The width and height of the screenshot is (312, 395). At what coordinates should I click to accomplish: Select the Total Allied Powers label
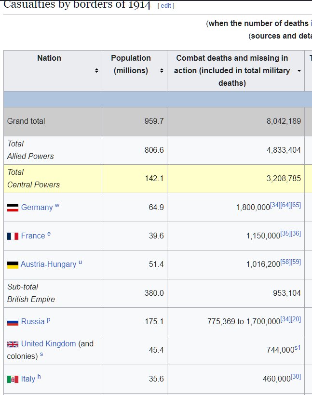click(x=30, y=150)
